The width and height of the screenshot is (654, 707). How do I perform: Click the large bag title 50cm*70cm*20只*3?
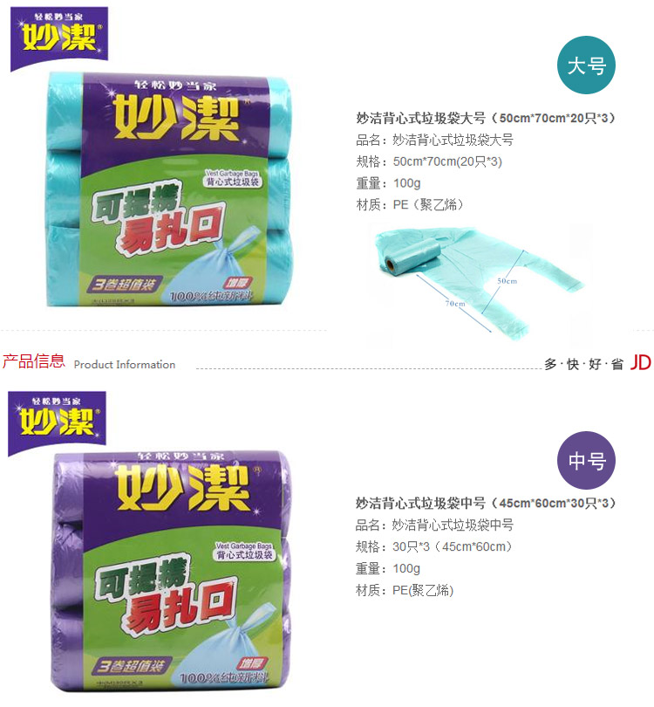(x=486, y=118)
